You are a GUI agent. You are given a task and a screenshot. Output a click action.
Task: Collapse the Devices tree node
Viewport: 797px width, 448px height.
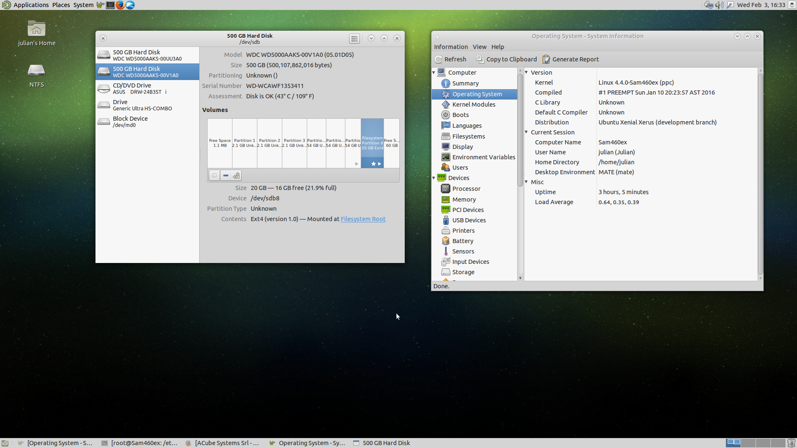[434, 178]
